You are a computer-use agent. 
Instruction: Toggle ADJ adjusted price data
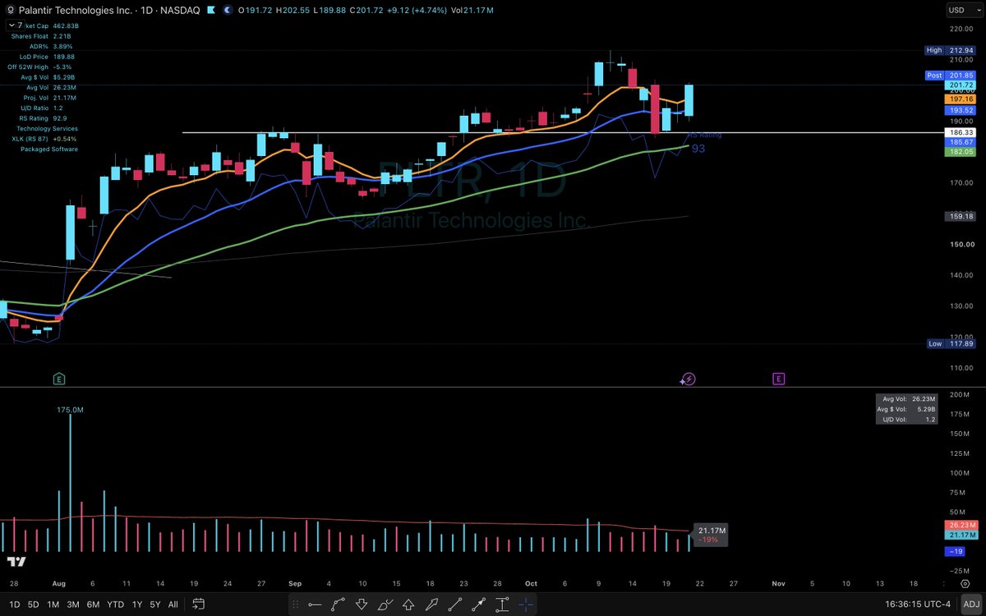970,605
